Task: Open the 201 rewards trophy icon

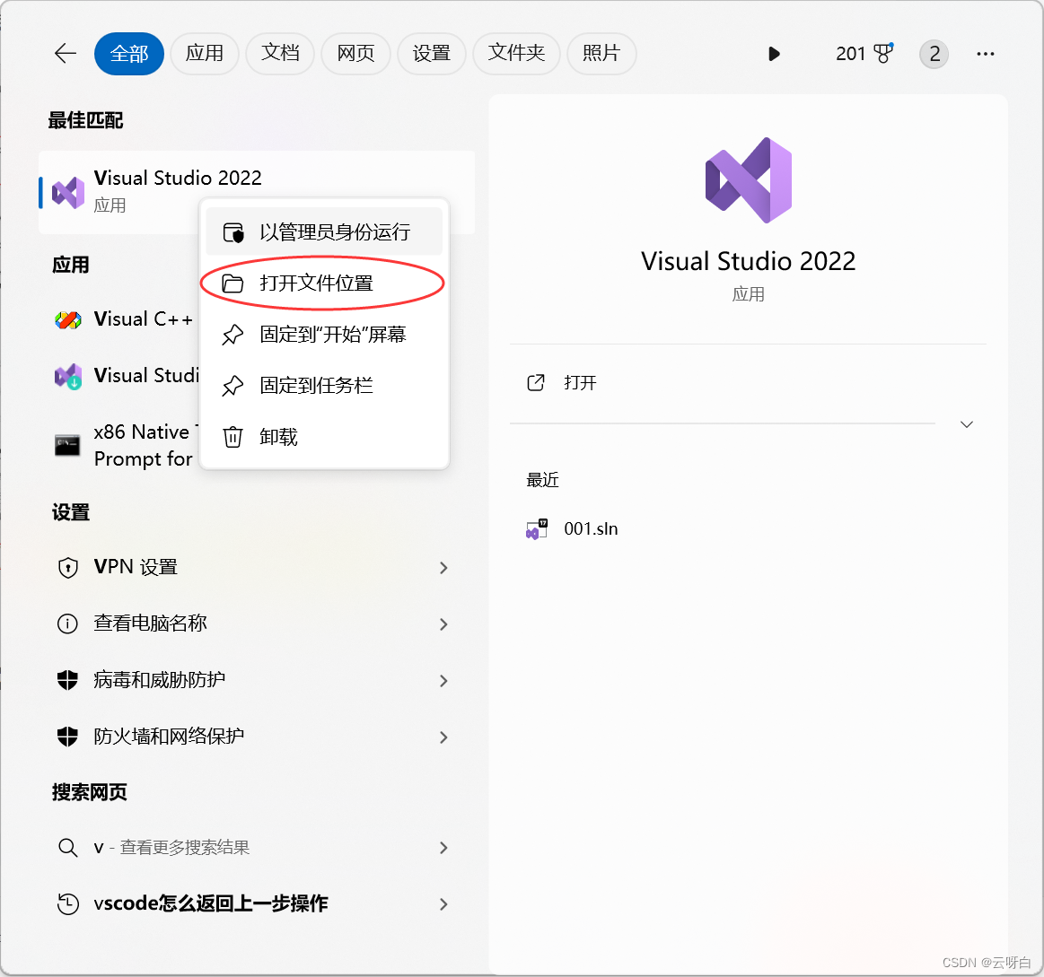Action: tap(864, 53)
